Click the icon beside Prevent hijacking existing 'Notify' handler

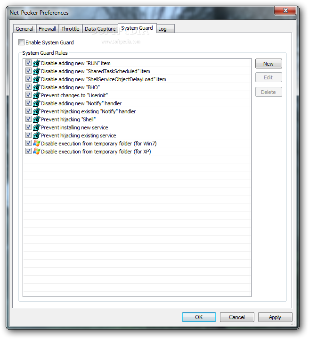36,111
